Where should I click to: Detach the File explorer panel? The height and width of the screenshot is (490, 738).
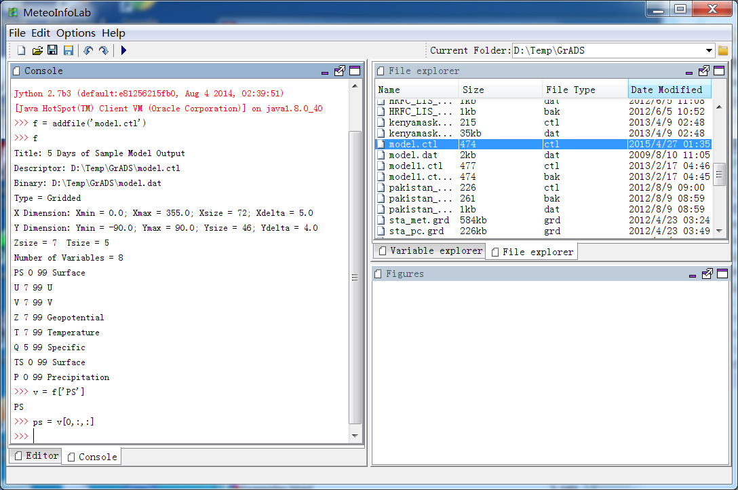click(703, 71)
